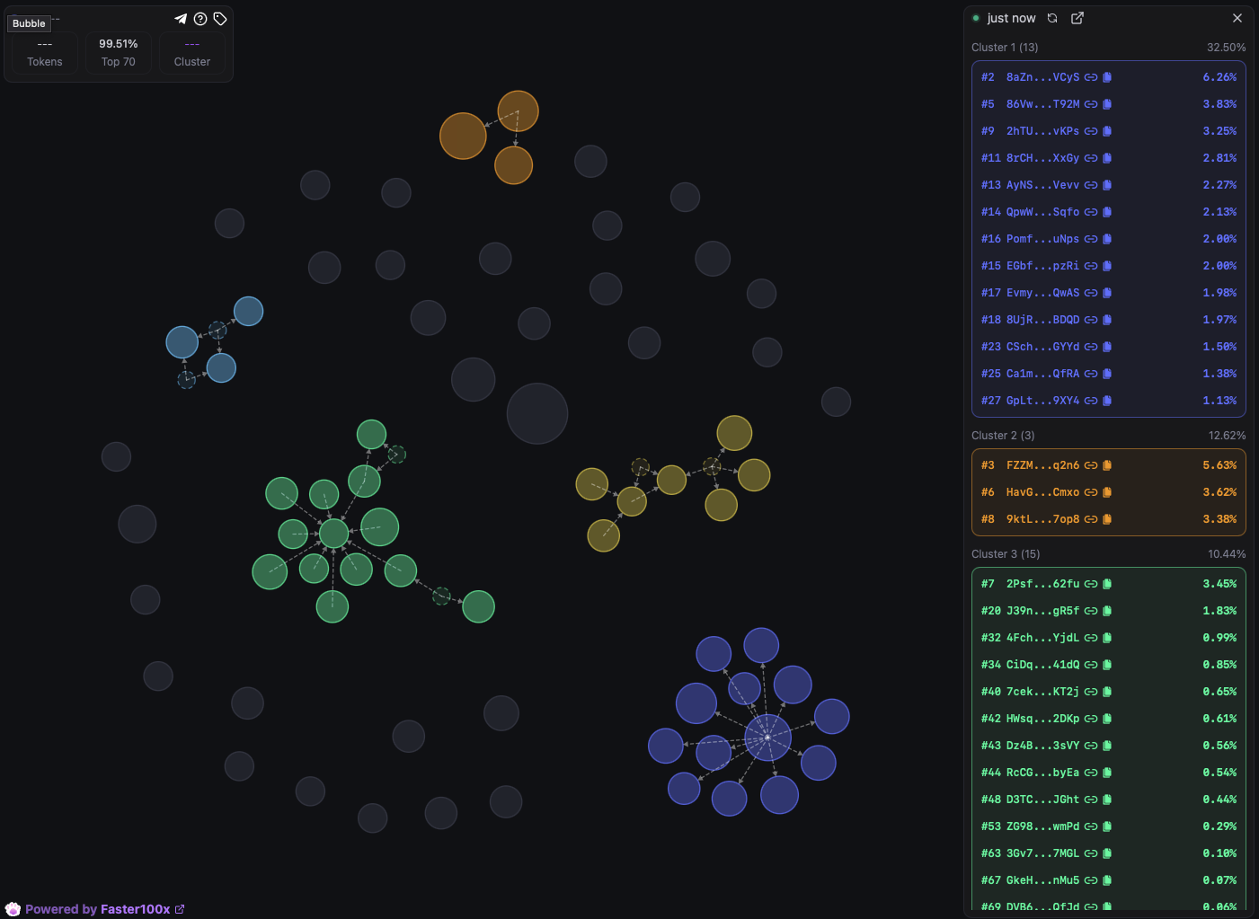
Task: Click the link icon for Ca1m...QfRA
Action: (1091, 374)
